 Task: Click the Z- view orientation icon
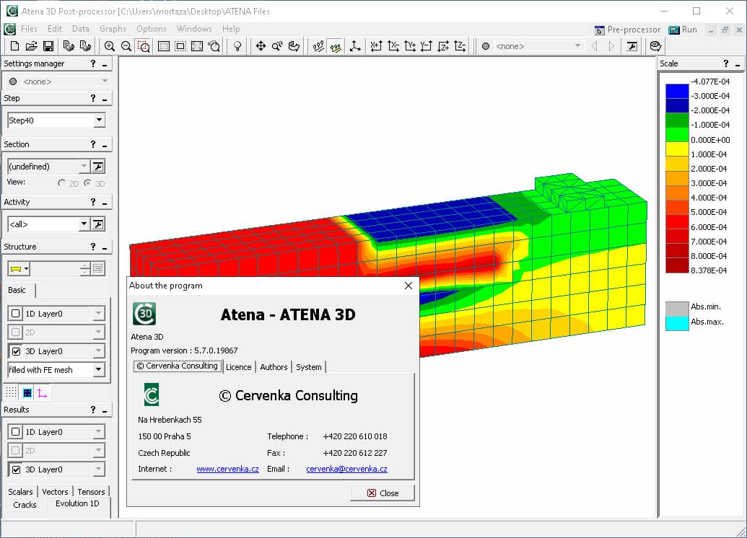(x=461, y=45)
